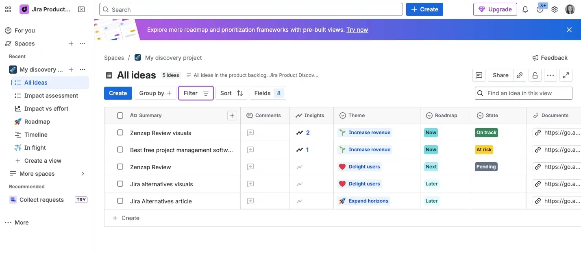This screenshot has width=581, height=253.
Task: Expand More spaces chevron
Action: pyautogui.click(x=83, y=174)
